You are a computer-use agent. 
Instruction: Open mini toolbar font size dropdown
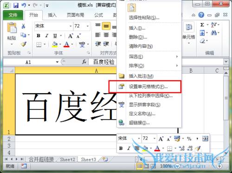click(x=155, y=138)
